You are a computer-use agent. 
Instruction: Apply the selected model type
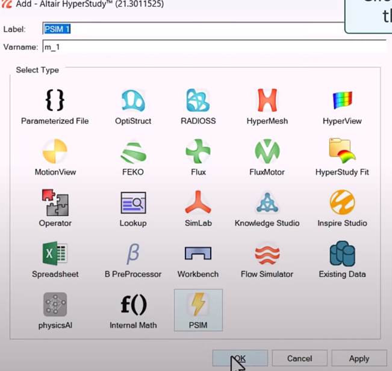(359, 358)
